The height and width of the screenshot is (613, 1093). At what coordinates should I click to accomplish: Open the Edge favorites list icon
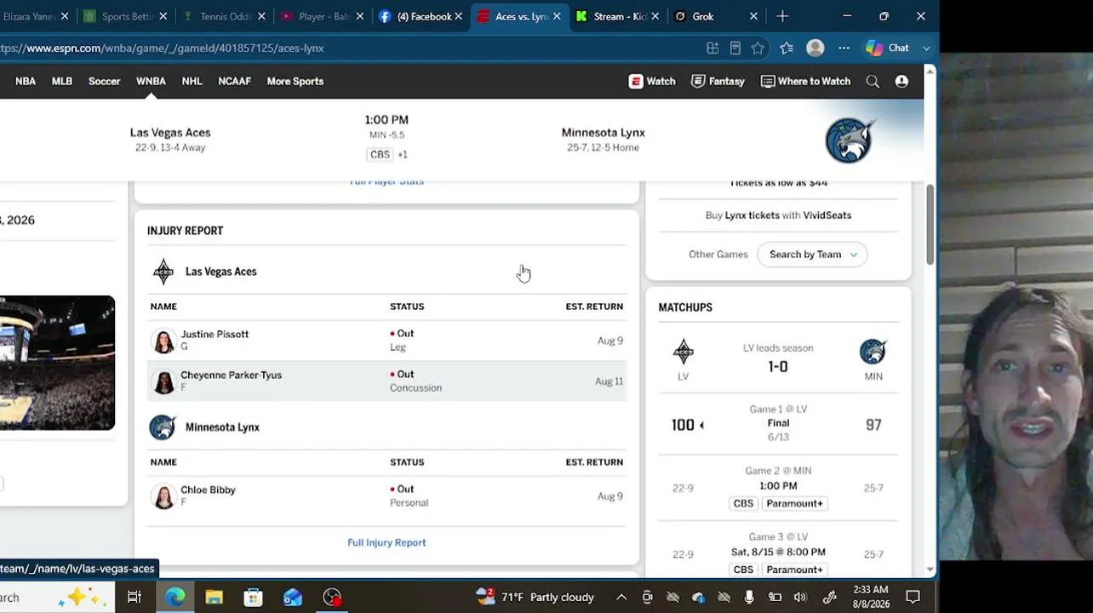pos(787,49)
